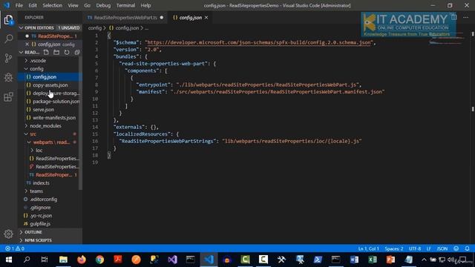Image resolution: width=475 pixels, height=267 pixels.
Task: Click Ln 1, Col 1 in status bar
Action: pos(368,248)
